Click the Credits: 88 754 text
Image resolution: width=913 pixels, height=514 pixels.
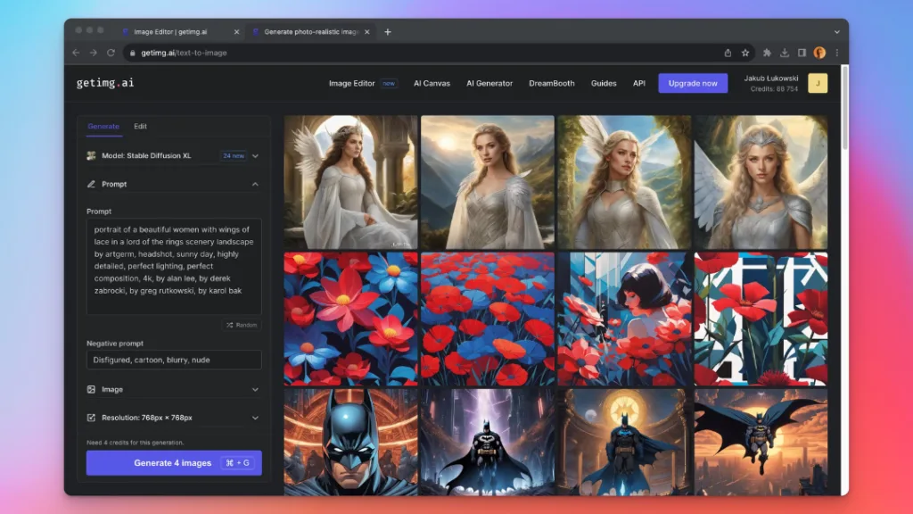775,89
